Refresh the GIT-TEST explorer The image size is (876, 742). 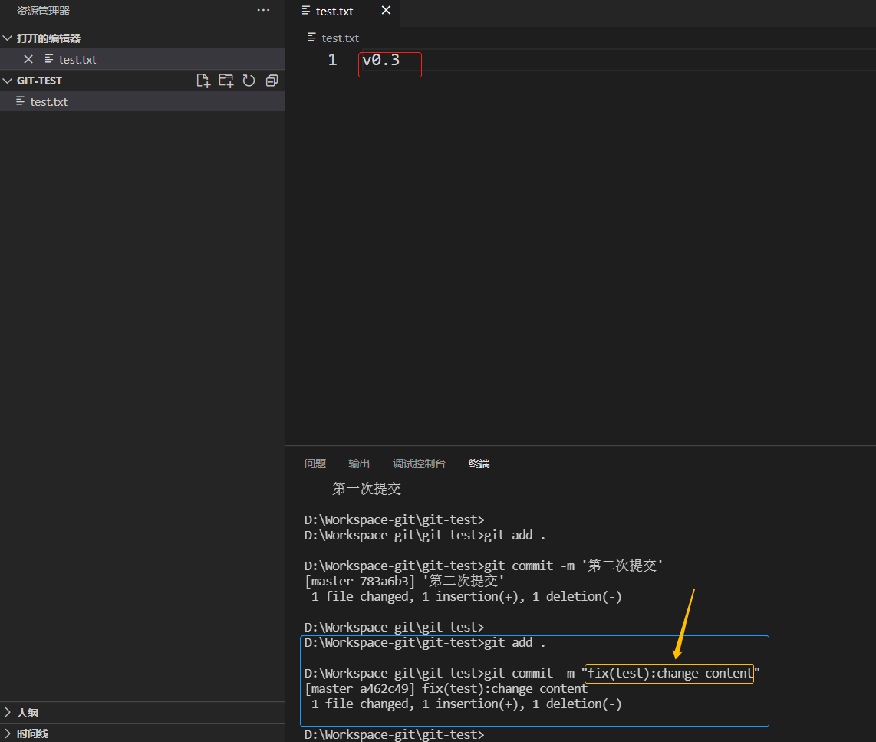point(249,81)
